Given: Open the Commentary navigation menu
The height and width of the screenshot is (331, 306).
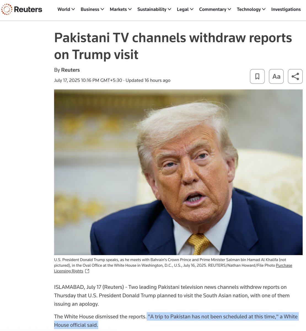Looking at the screenshot, I should coord(215,9).
